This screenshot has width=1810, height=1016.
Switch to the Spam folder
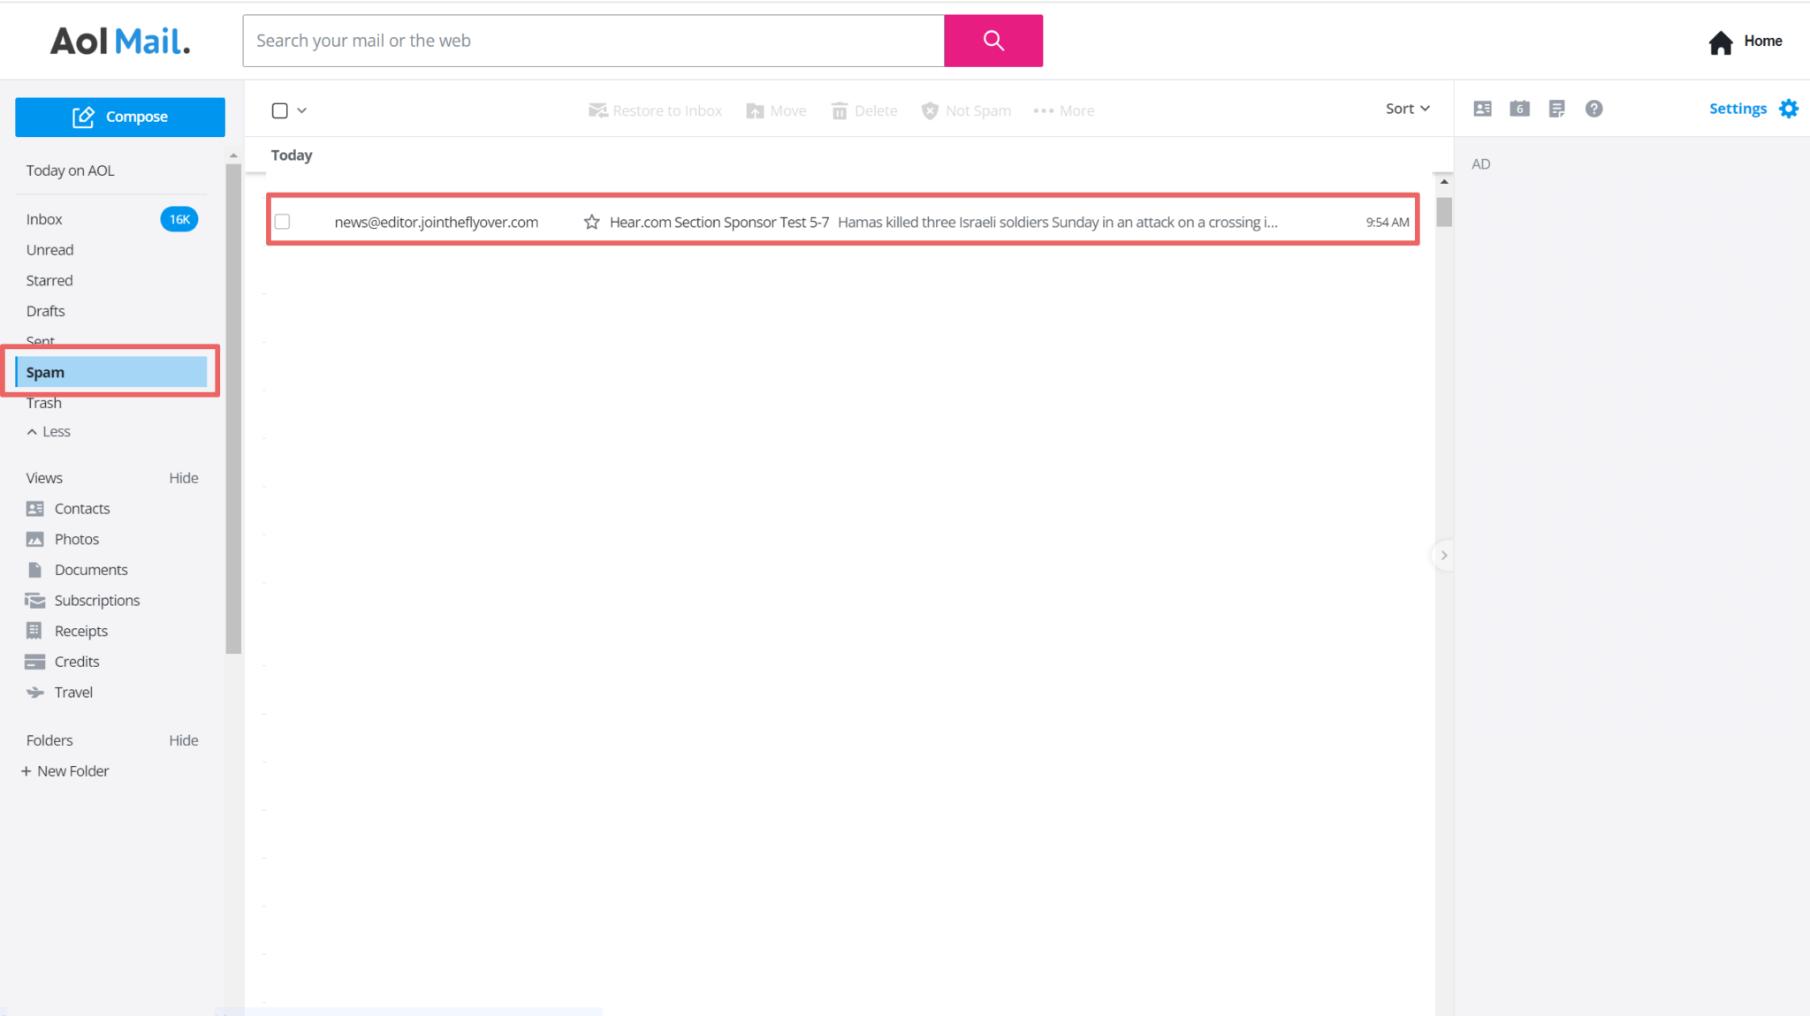(x=45, y=372)
